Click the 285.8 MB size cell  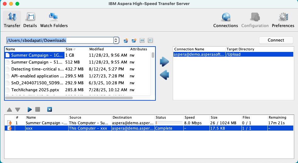[74, 90]
